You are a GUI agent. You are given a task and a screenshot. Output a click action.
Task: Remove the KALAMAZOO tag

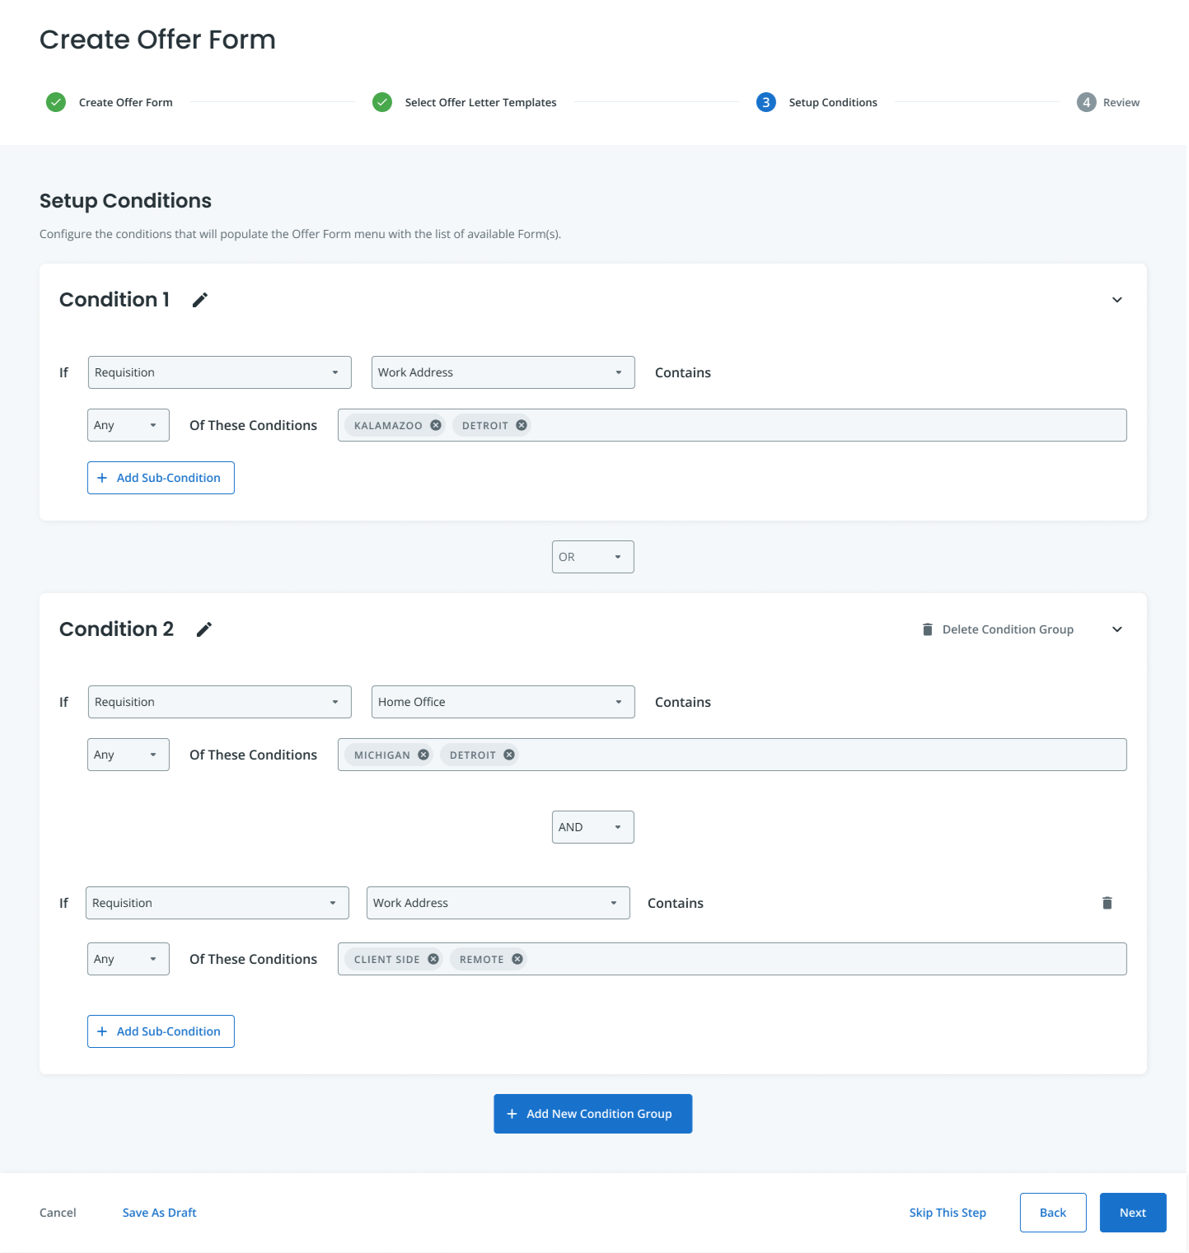(x=436, y=424)
